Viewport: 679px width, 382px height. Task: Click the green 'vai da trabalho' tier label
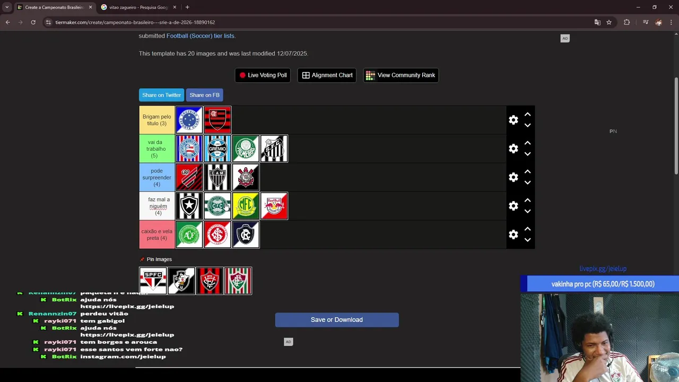156,149
